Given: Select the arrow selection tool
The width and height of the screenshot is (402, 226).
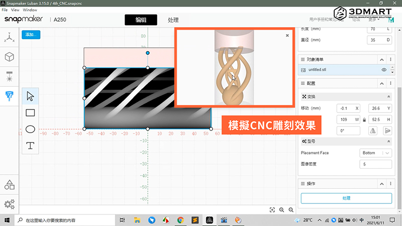Looking at the screenshot, I should click(30, 96).
